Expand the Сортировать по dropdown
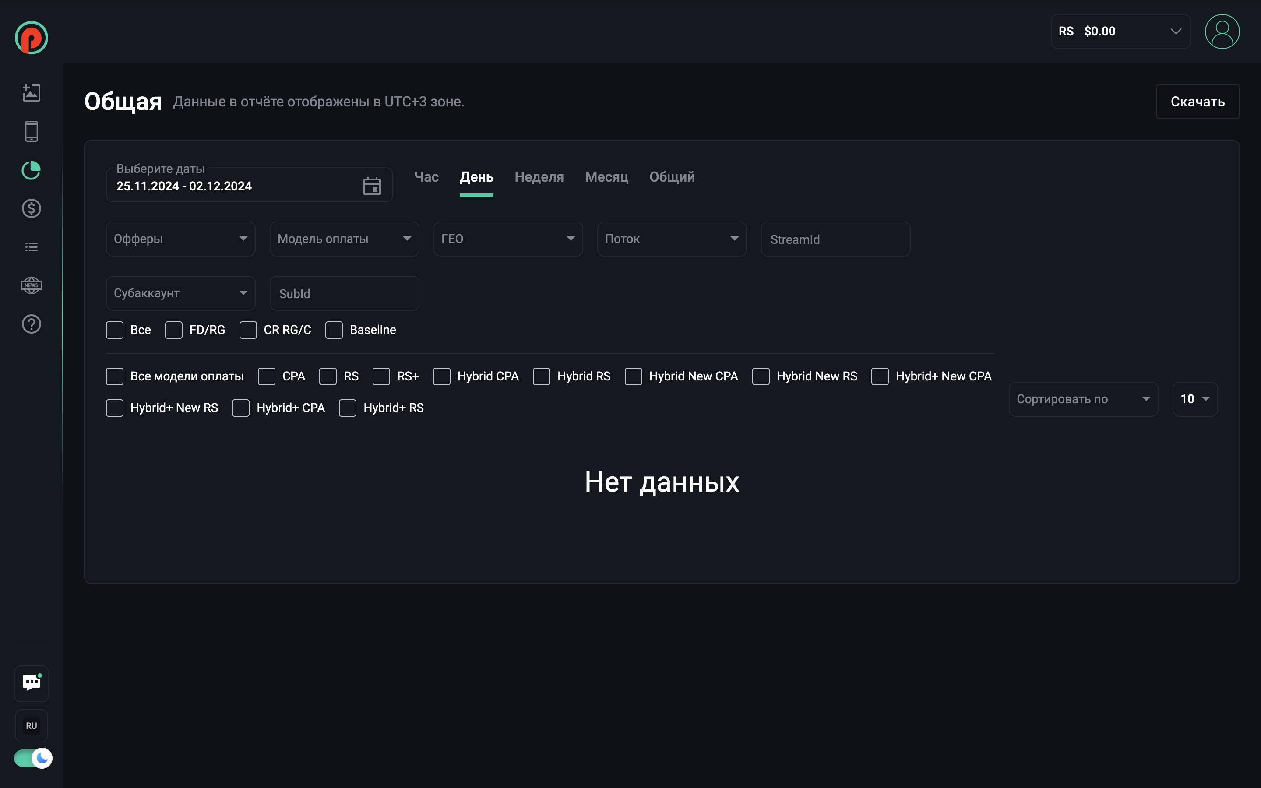Image resolution: width=1261 pixels, height=788 pixels. [x=1083, y=399]
